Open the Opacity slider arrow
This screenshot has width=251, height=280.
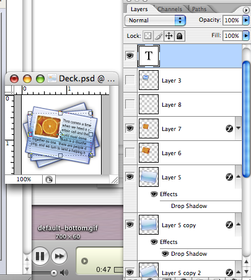246,20
